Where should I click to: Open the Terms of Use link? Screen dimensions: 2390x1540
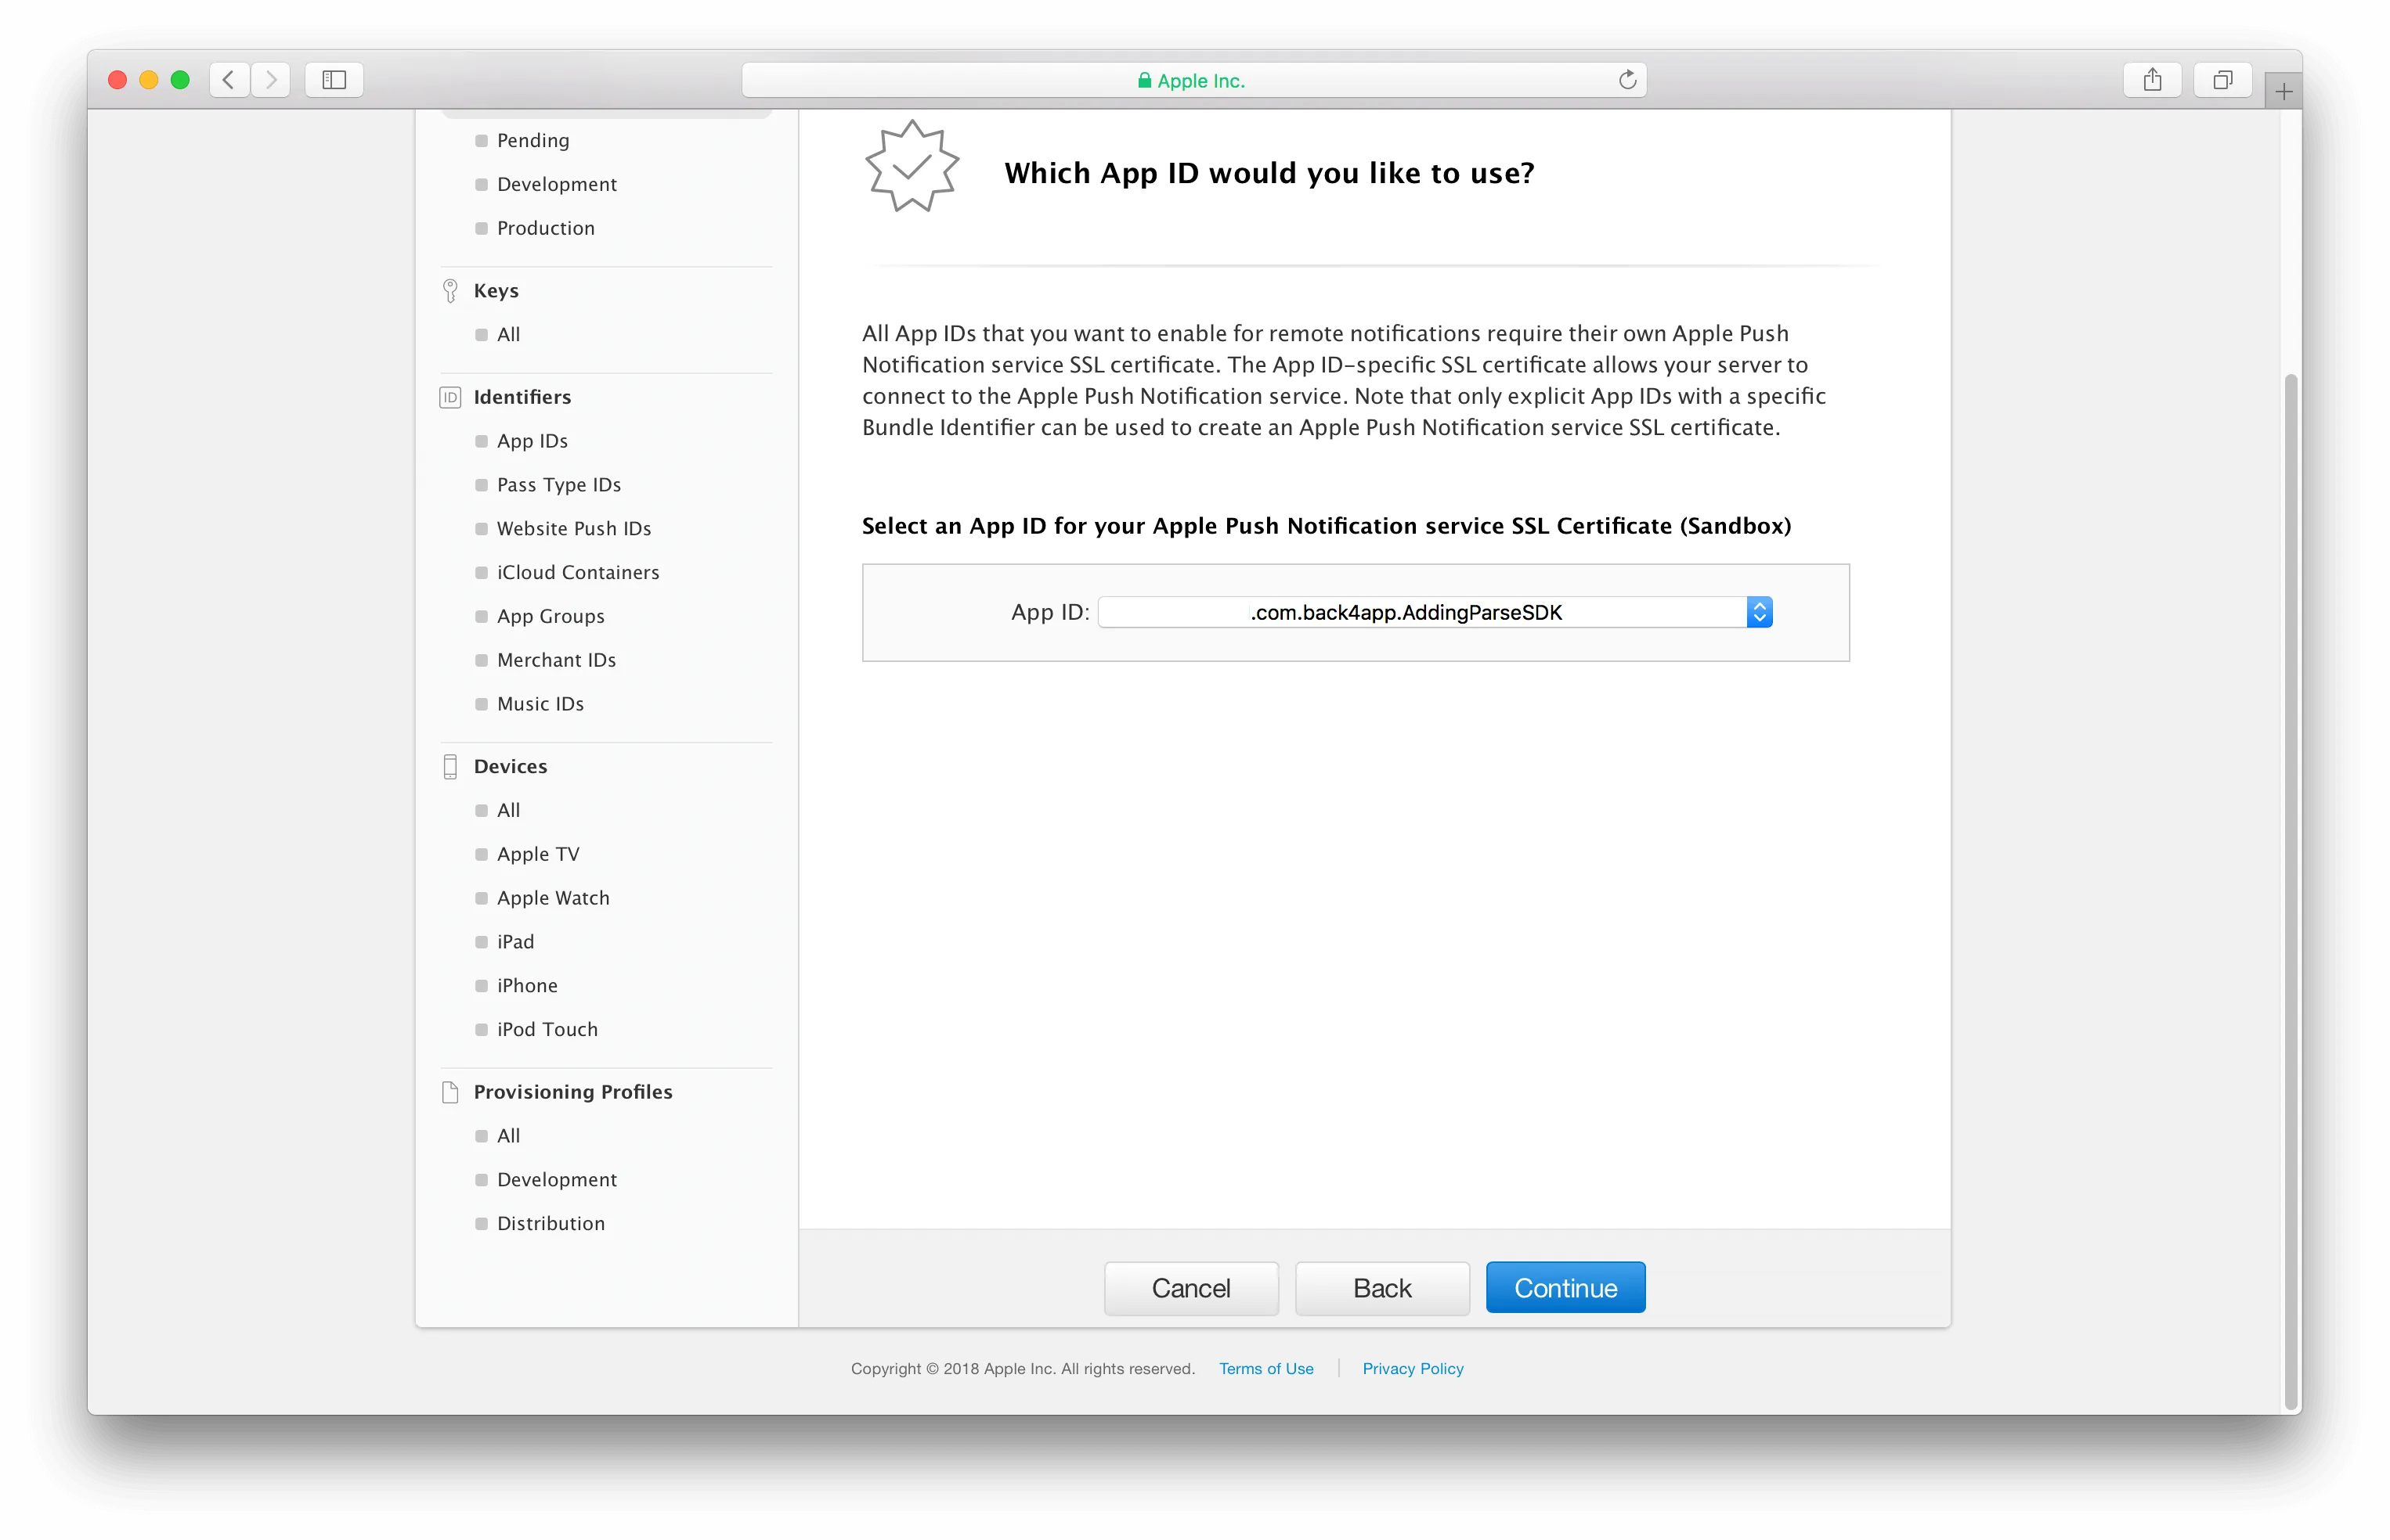click(1265, 1369)
